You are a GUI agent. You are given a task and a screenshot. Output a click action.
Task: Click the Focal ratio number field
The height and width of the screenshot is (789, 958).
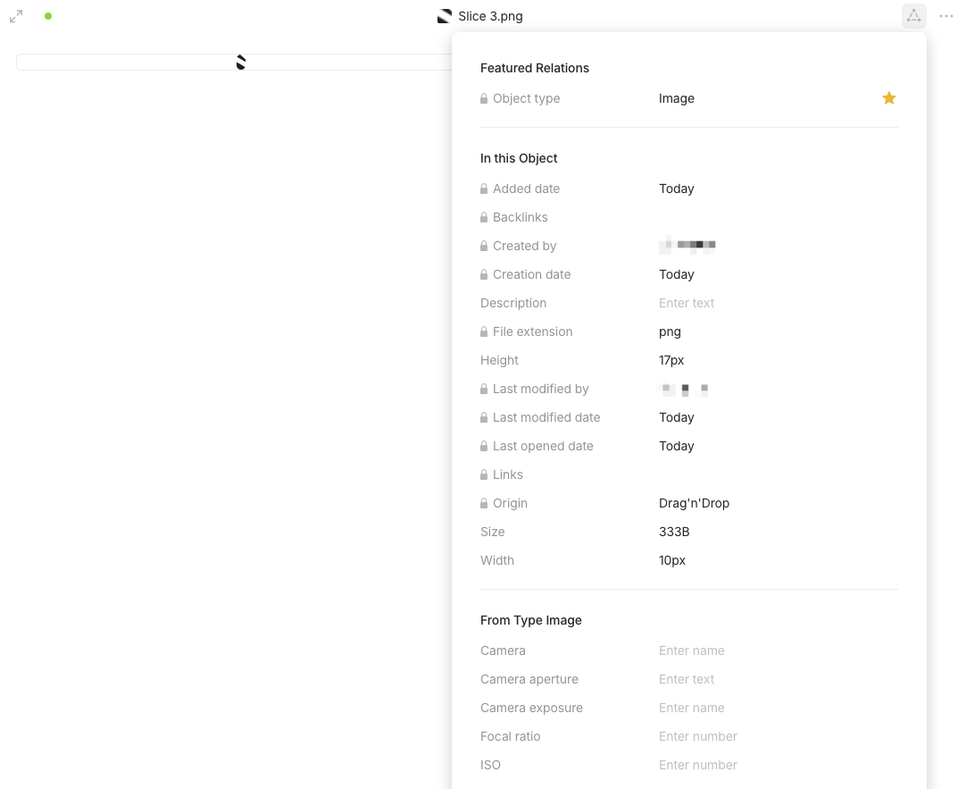tap(697, 735)
